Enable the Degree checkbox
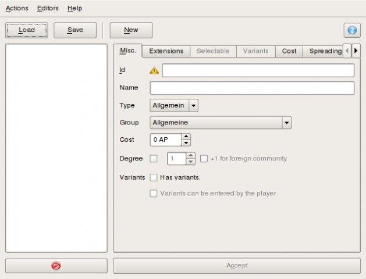Viewport: 366px width, 279px height. pos(154,159)
